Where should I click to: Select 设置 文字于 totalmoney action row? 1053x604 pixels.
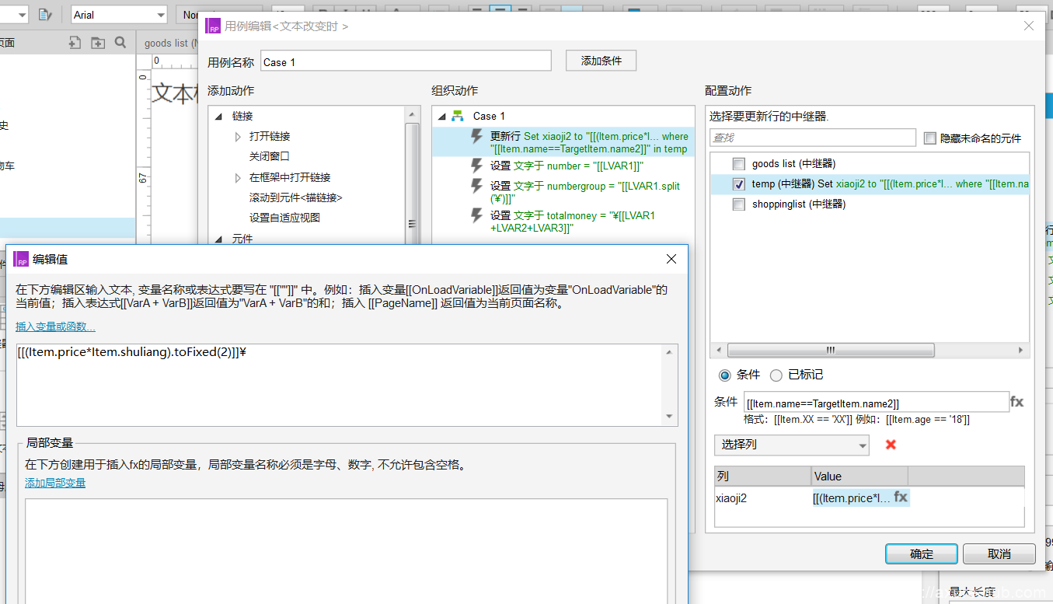pos(563,222)
